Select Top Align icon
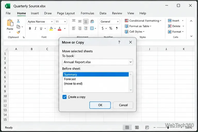Viewport: 198px width, 132px height. click(74, 21)
